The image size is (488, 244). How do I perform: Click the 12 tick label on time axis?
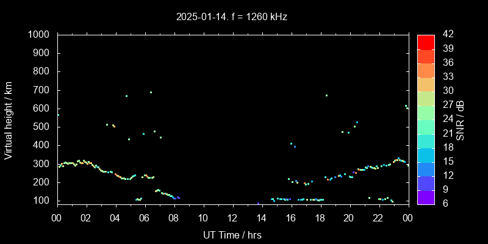[x=232, y=217]
